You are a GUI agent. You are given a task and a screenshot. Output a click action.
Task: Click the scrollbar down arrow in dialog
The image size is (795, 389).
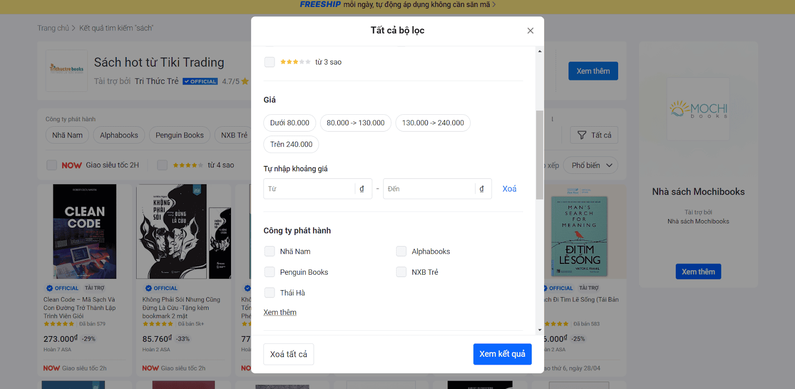540,330
